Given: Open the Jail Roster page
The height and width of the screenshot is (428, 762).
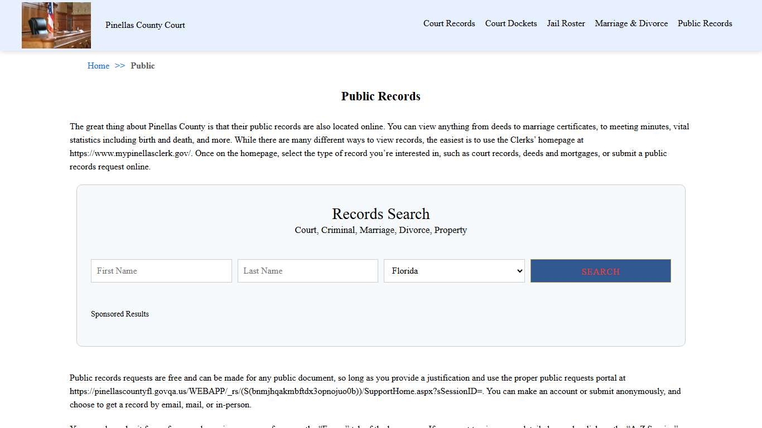Looking at the screenshot, I should point(566,23).
